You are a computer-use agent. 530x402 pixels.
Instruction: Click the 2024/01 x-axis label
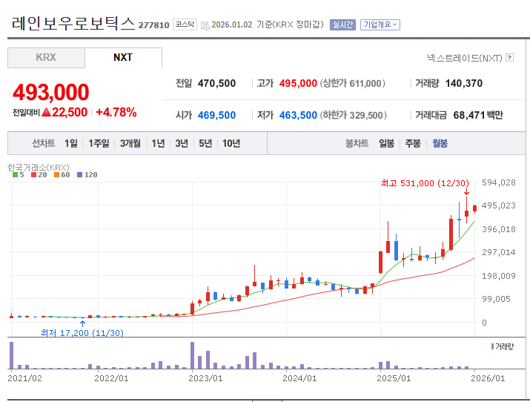click(x=299, y=378)
